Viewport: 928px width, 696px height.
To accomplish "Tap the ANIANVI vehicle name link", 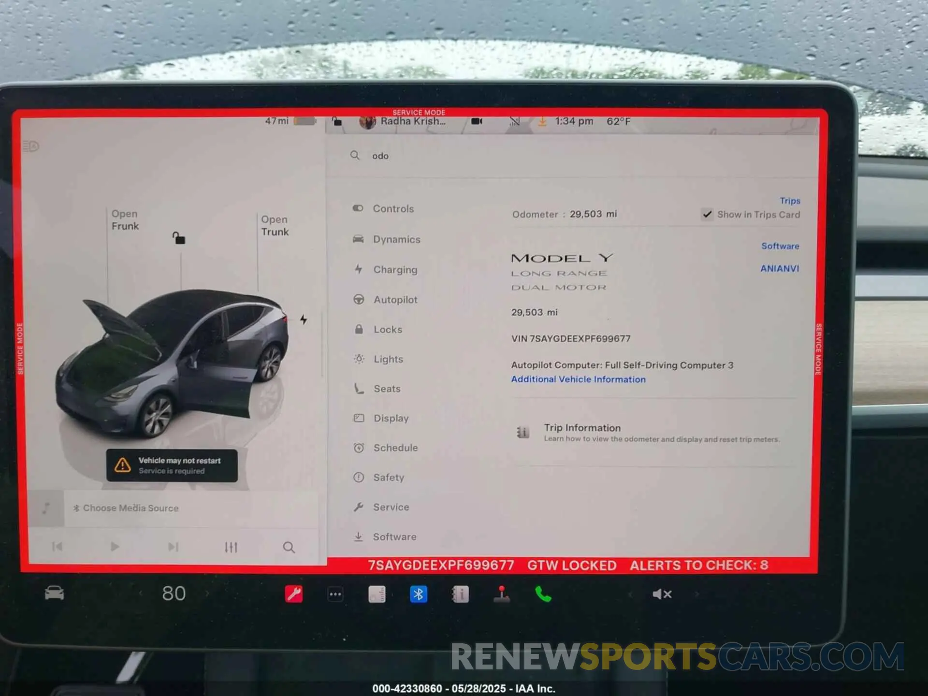I will [780, 268].
